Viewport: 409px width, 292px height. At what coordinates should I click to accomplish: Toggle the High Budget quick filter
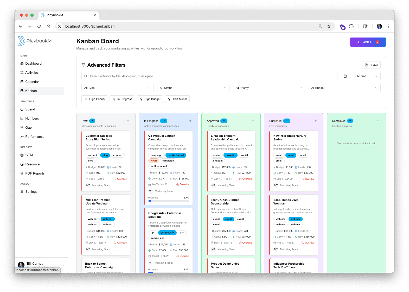pyautogui.click(x=150, y=99)
